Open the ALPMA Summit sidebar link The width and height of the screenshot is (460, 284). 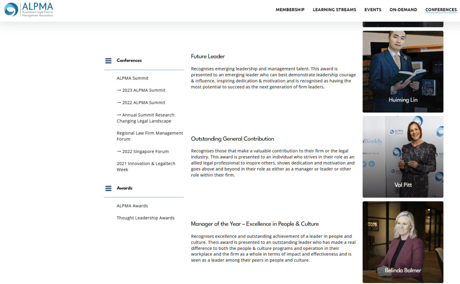[x=132, y=78]
